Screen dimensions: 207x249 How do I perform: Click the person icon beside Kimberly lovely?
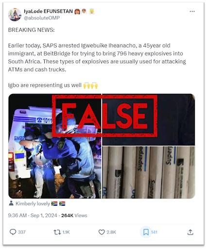tap(11, 203)
